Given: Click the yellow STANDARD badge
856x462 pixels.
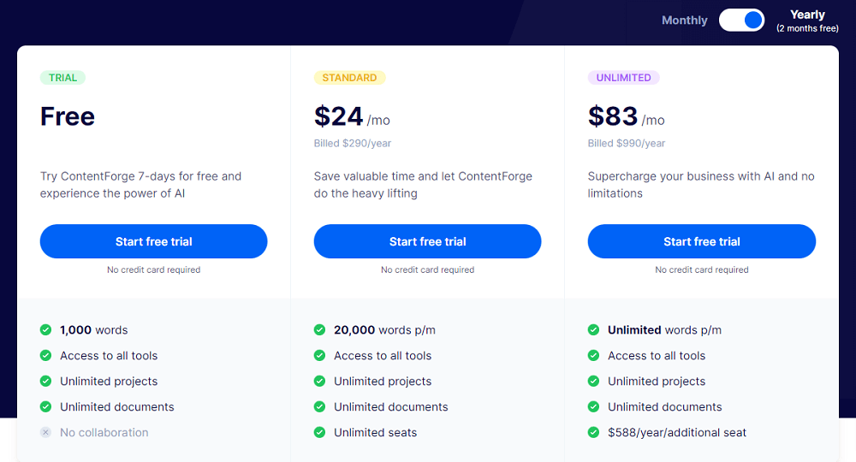Looking at the screenshot, I should point(349,78).
